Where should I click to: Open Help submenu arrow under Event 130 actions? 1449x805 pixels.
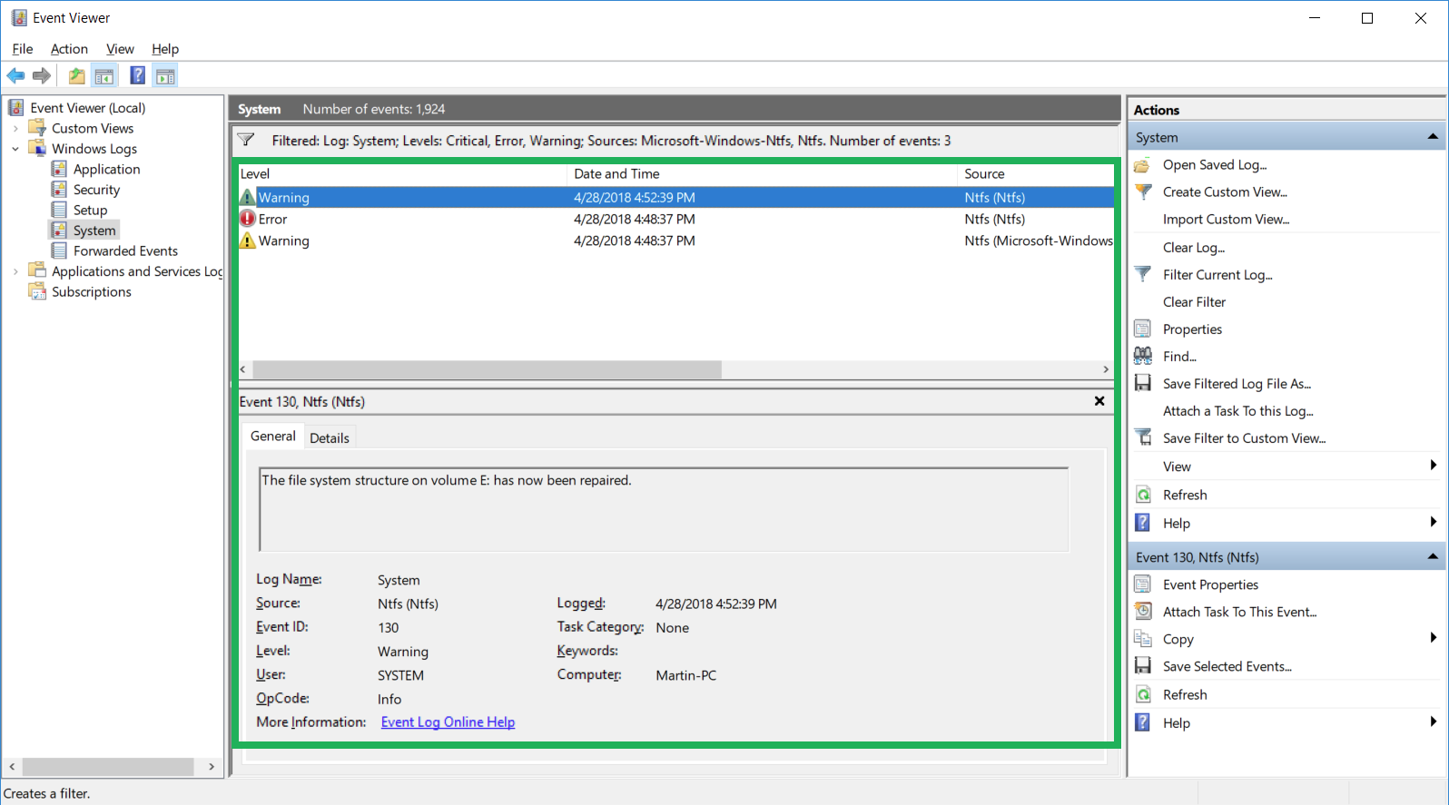(1433, 722)
